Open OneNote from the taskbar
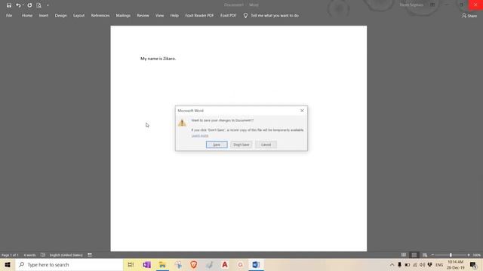 [x=146, y=264]
